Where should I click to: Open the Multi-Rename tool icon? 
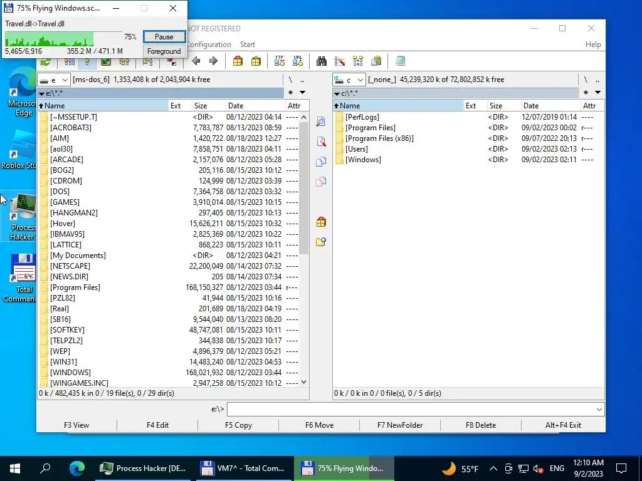340,61
